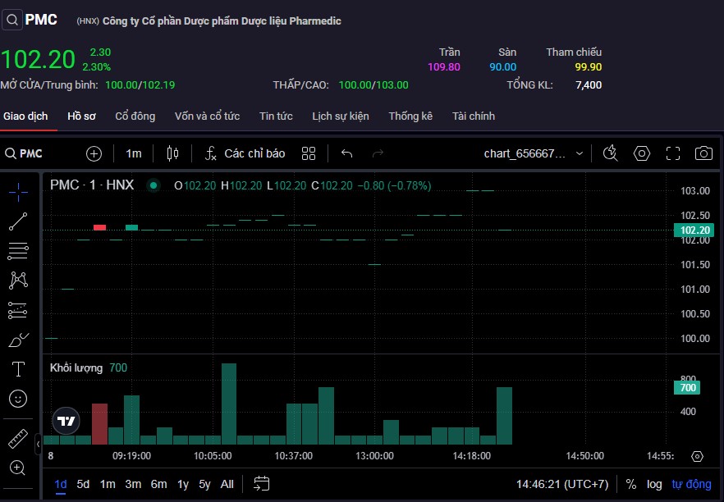724x502 pixels.
Task: Click the PMC symbol search field
Action: [x=33, y=153]
